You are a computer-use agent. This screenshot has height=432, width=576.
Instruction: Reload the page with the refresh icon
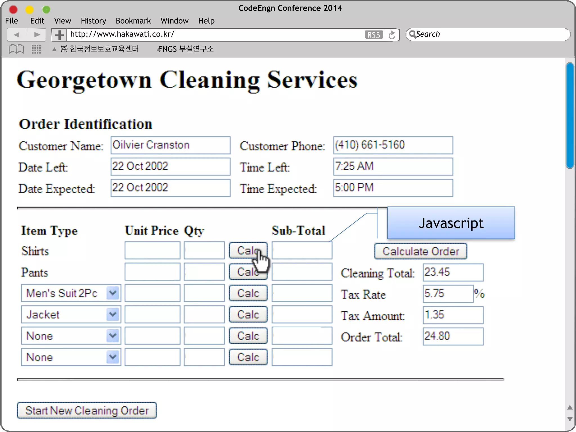coord(392,35)
